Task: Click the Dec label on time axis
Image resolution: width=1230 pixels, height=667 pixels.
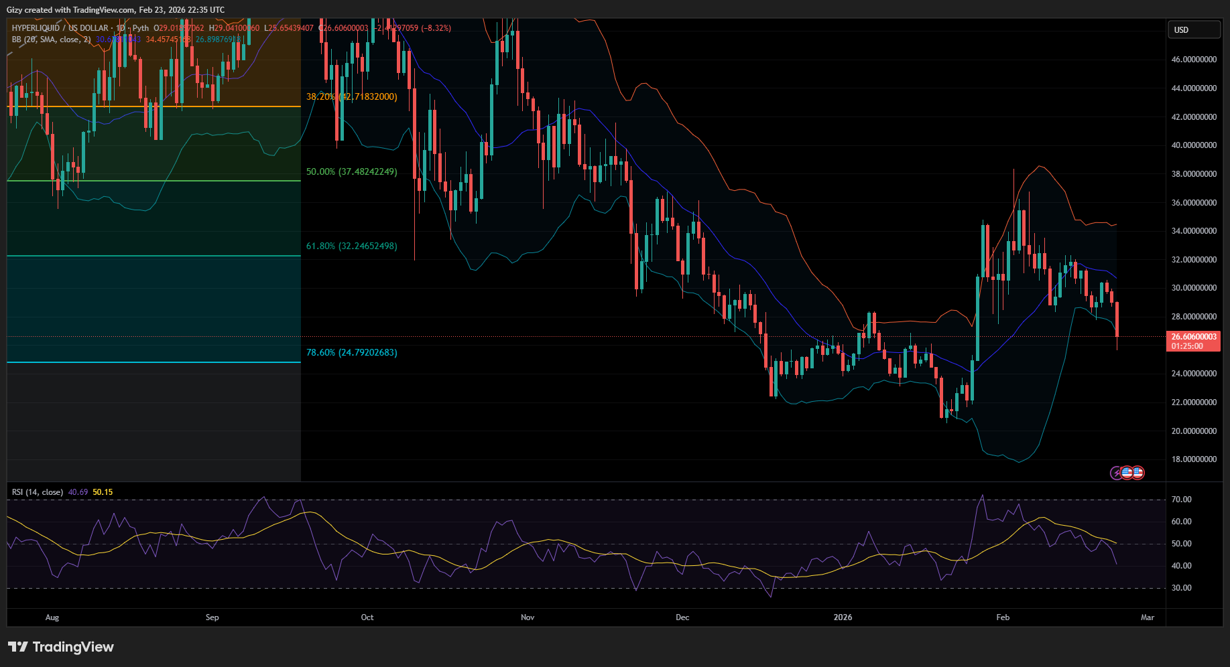Action: coord(682,617)
